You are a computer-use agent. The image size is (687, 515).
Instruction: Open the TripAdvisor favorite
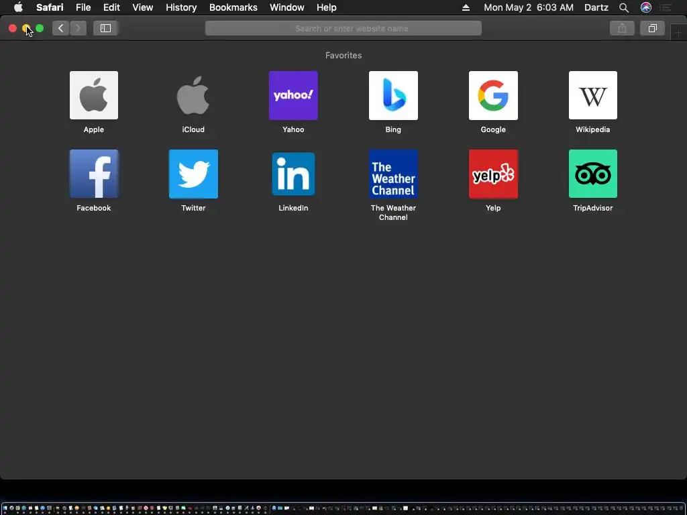[593, 174]
